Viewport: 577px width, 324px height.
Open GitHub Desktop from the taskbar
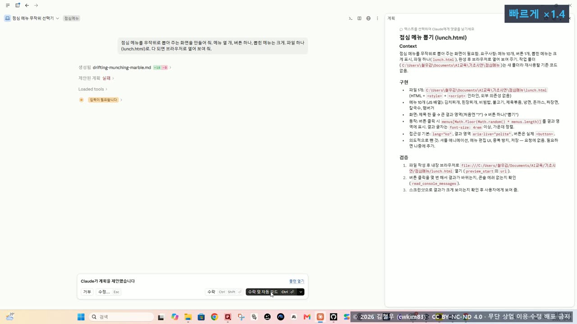pyautogui.click(x=334, y=317)
